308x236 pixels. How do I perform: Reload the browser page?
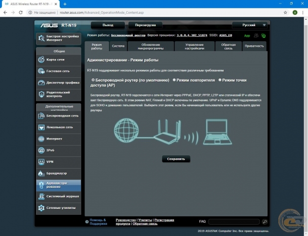point(21,12)
